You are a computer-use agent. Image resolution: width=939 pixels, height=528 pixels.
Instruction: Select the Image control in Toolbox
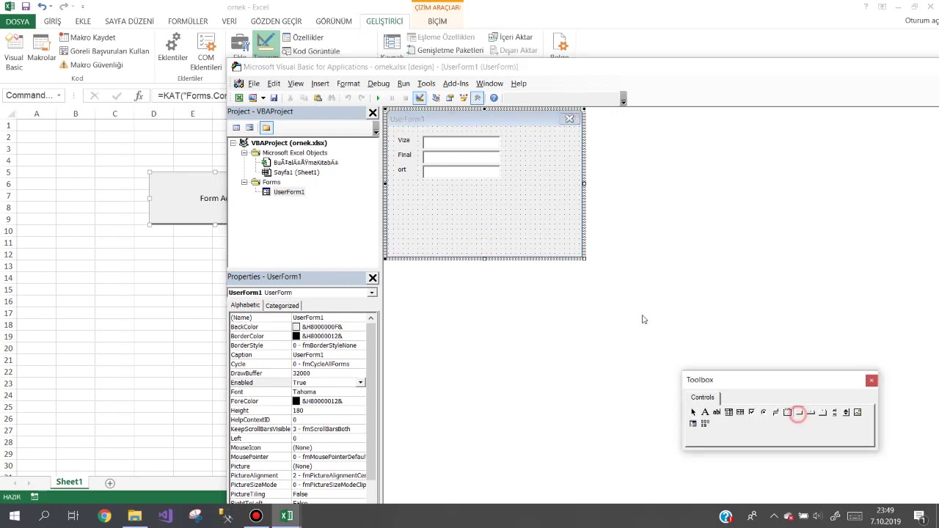(858, 412)
